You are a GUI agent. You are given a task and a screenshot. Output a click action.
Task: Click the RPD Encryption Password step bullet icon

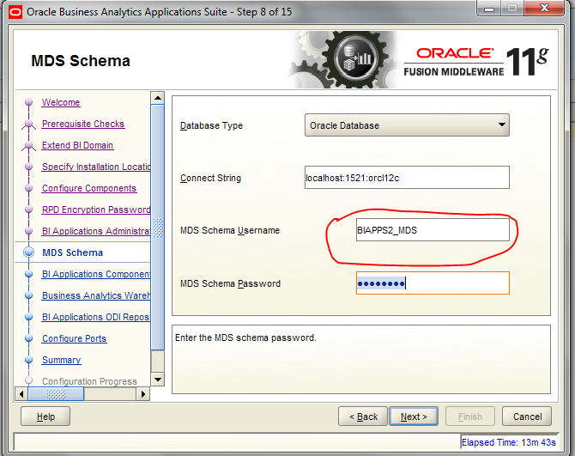(28, 210)
